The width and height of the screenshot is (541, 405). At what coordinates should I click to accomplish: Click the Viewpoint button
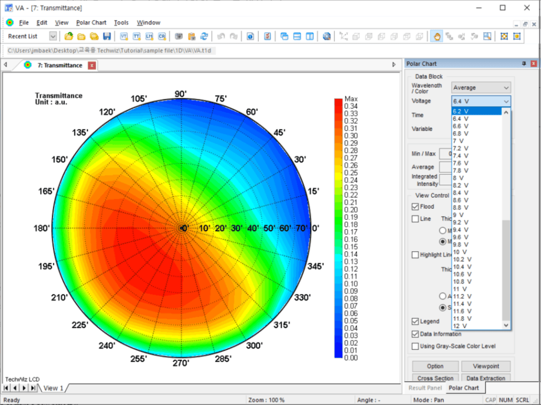coord(485,366)
